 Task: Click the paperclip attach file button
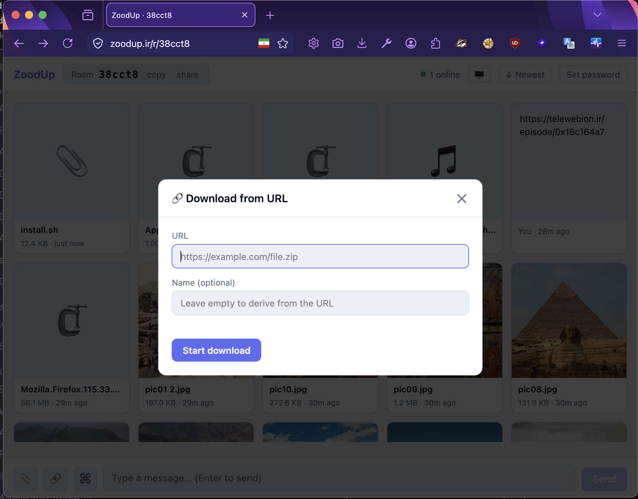click(26, 479)
